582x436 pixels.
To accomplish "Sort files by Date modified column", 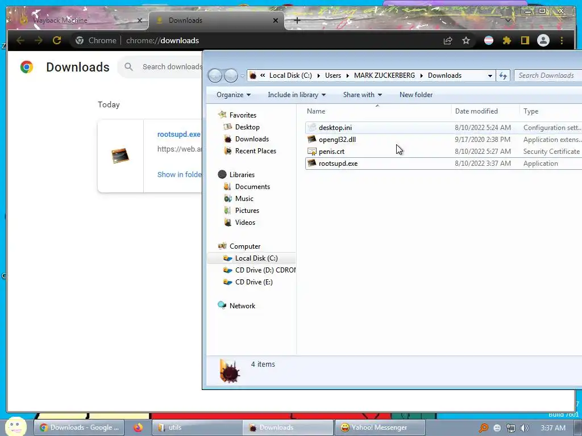I will (x=485, y=111).
